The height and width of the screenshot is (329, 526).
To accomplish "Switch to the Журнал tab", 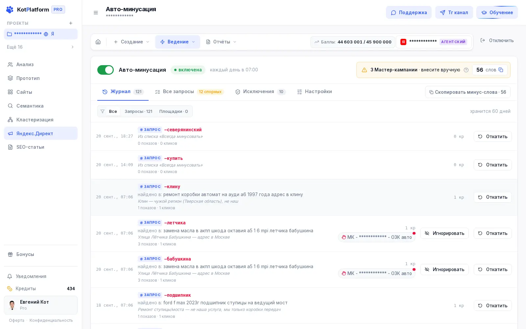I will (123, 92).
